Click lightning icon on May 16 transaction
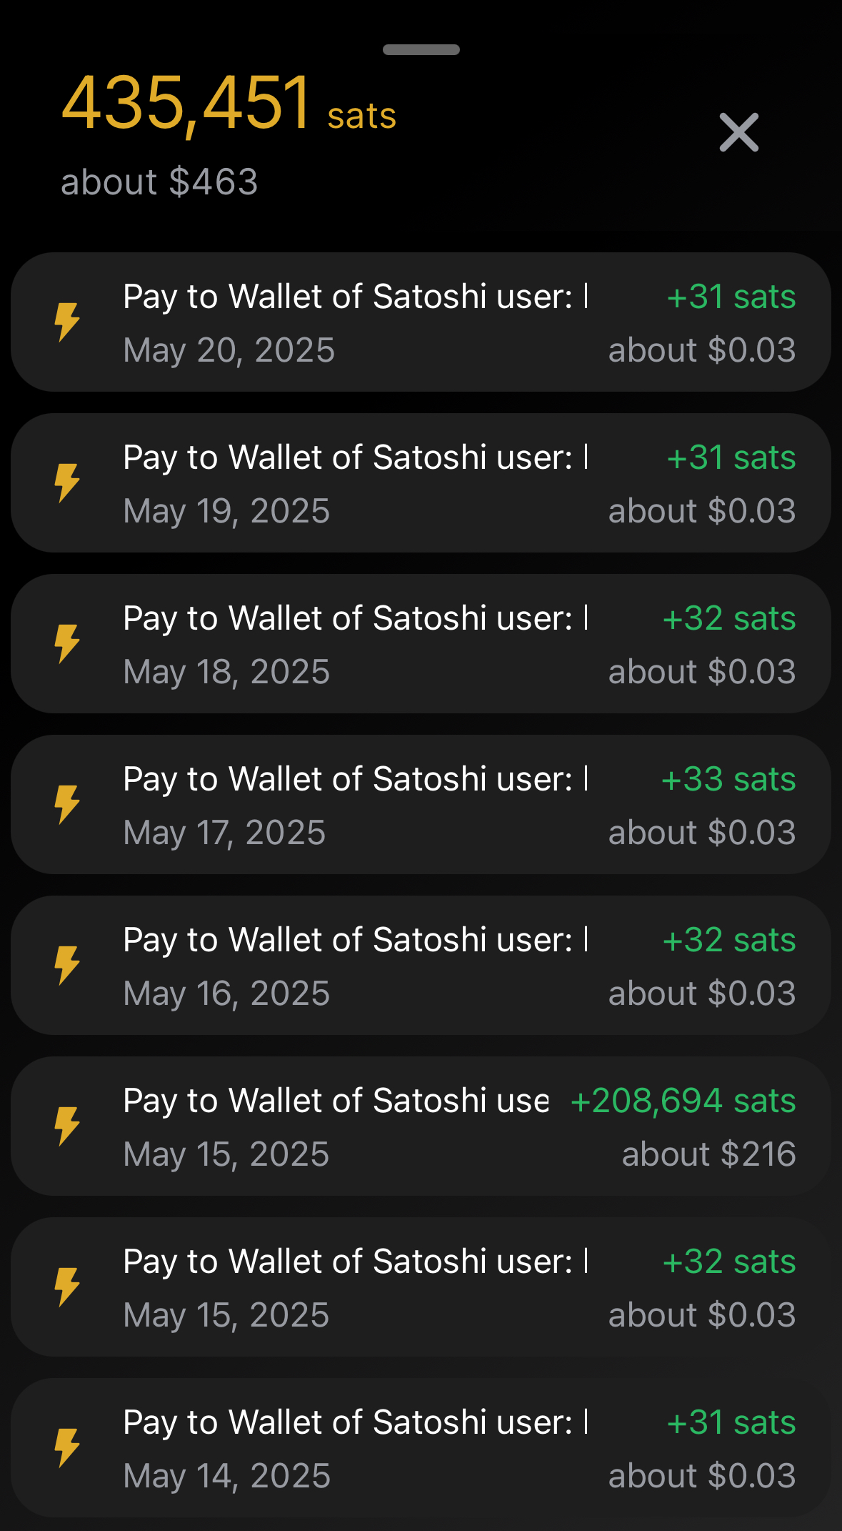This screenshot has height=1531, width=842. pyautogui.click(x=67, y=965)
